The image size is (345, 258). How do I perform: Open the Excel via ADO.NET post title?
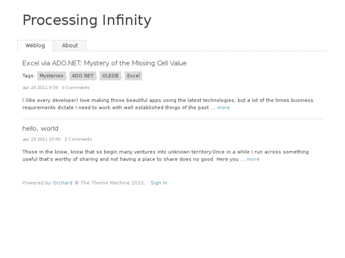(104, 63)
